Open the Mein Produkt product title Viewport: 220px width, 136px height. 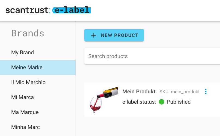pos(139,91)
